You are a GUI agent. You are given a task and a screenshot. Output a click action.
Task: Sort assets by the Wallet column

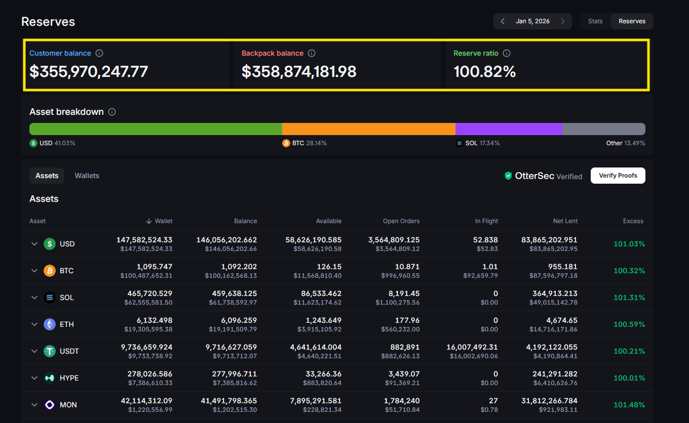[160, 221]
